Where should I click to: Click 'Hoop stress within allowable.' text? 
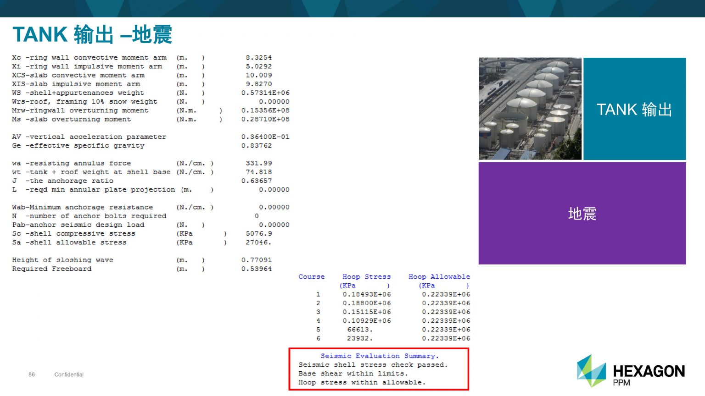click(362, 383)
